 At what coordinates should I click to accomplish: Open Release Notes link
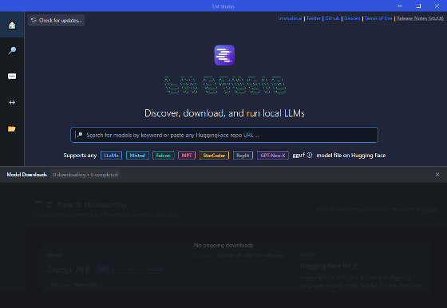420,18
